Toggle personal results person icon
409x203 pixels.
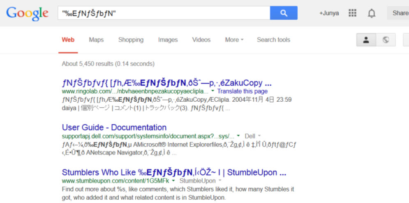(x=366, y=40)
